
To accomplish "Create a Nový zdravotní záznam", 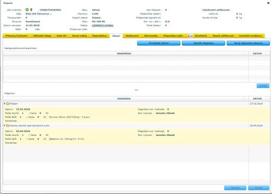I will [x=249, y=43].
